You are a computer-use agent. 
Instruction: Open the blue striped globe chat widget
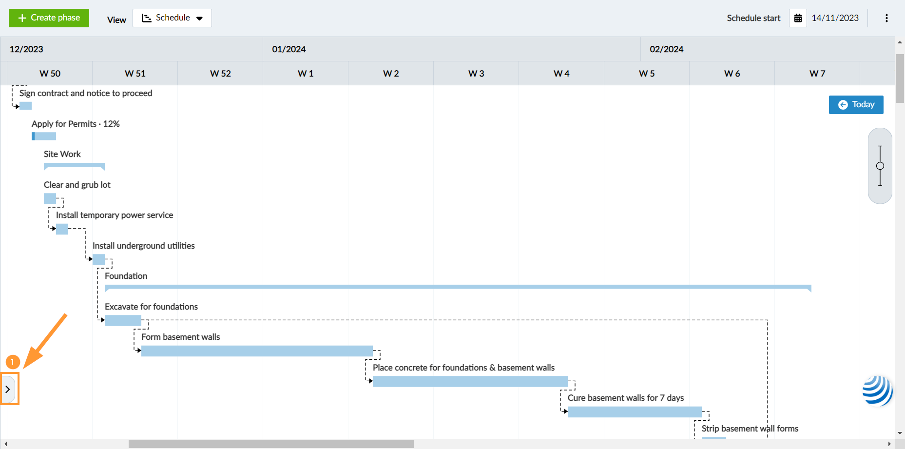[878, 390]
